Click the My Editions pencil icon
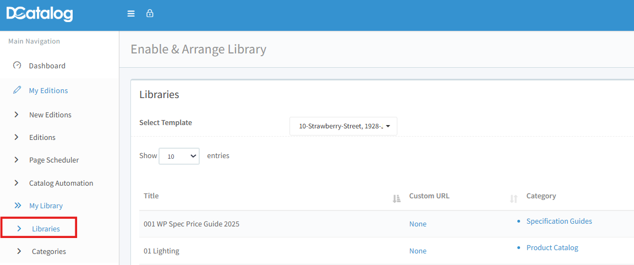 [17, 90]
